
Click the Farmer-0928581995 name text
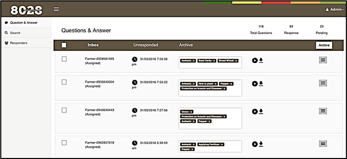pos(100,59)
